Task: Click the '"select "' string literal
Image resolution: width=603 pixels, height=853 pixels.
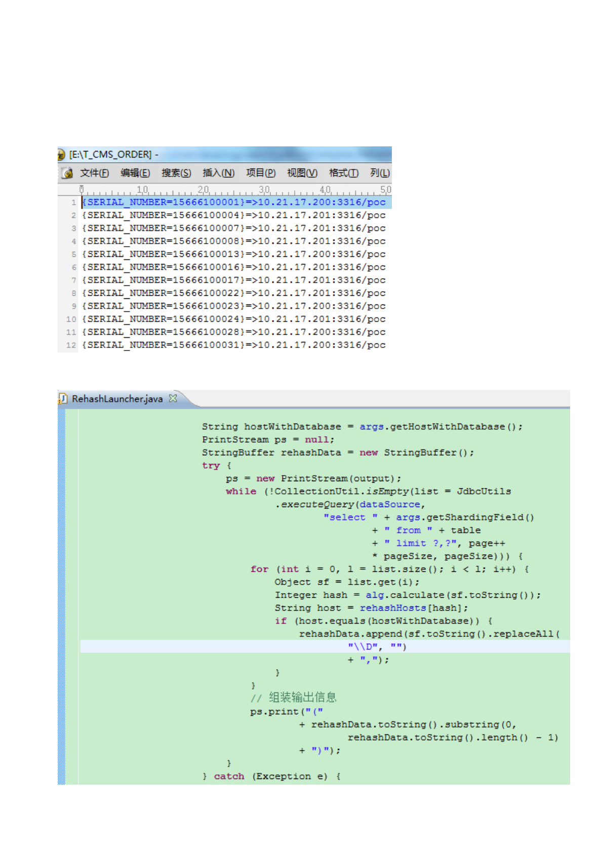Action: tap(350, 517)
